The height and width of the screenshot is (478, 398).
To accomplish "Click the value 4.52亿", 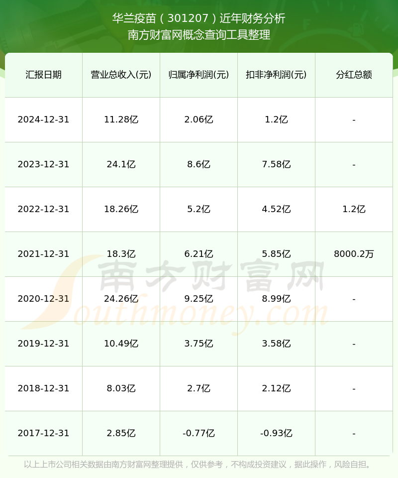I will [x=276, y=209].
